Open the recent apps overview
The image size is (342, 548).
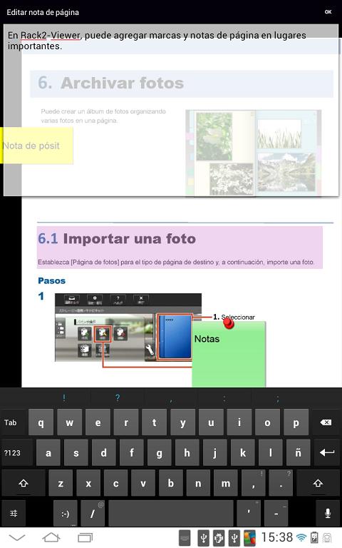(x=85, y=537)
